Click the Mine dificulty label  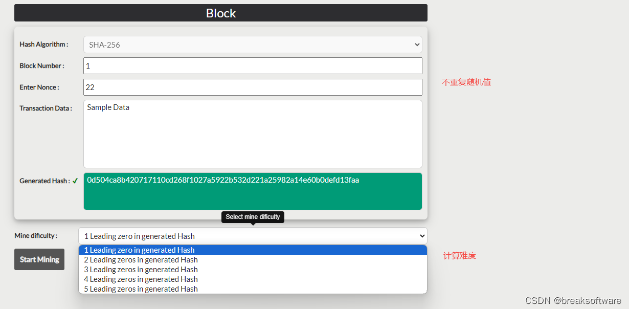coord(36,236)
